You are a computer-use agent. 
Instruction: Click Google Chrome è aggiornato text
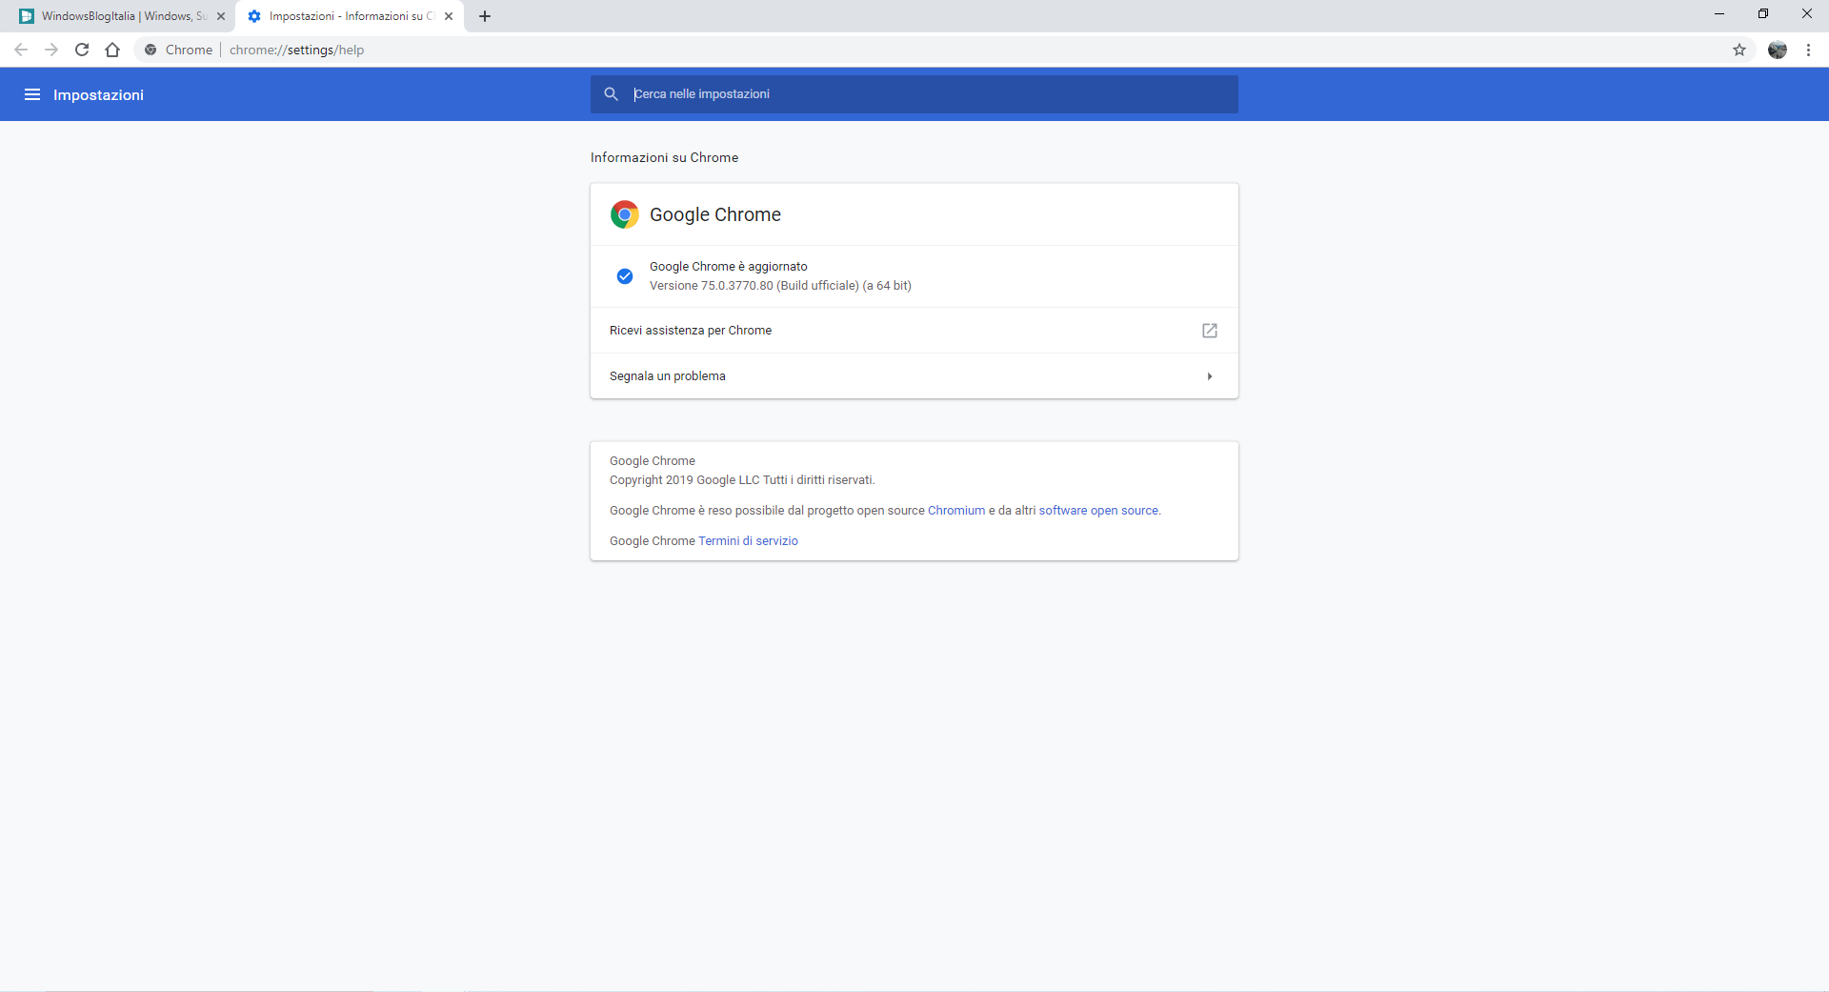point(728,267)
